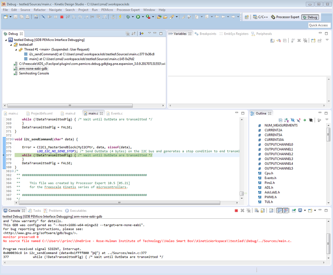Click Collapse All icon in Outline toolbar
333x275 pixels.
click(x=281, y=120)
